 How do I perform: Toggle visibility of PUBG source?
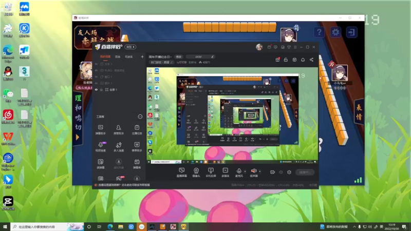click(96, 70)
